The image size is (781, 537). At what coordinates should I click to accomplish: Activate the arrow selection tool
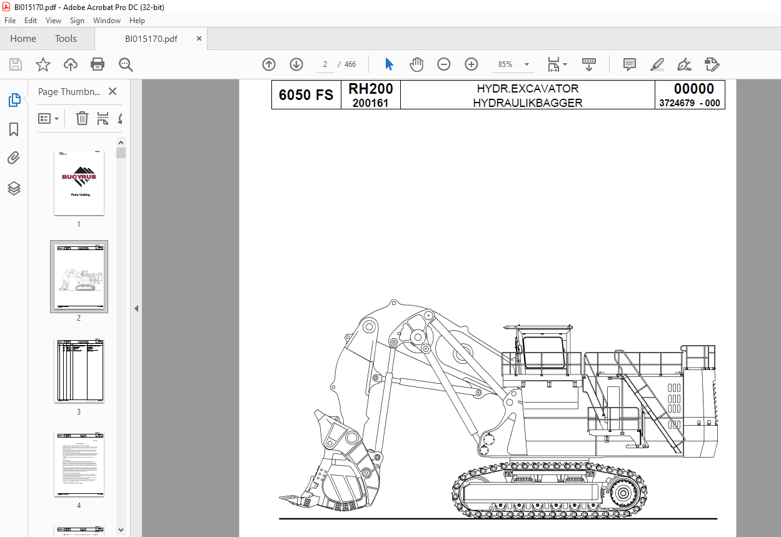click(390, 64)
